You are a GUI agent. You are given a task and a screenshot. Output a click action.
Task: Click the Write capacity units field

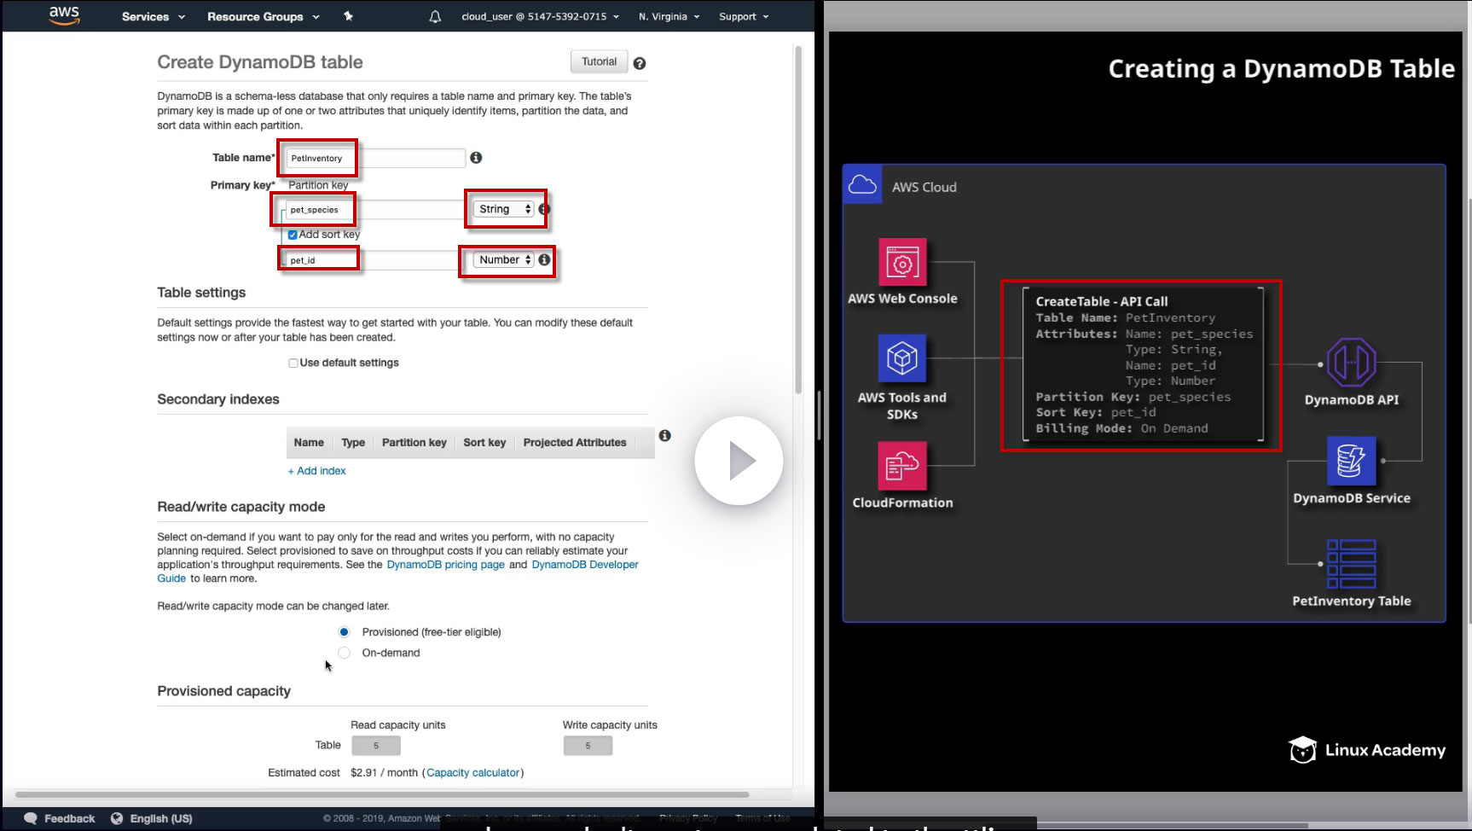[x=588, y=746]
